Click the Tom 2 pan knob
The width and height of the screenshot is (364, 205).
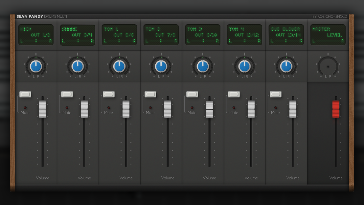(161, 66)
